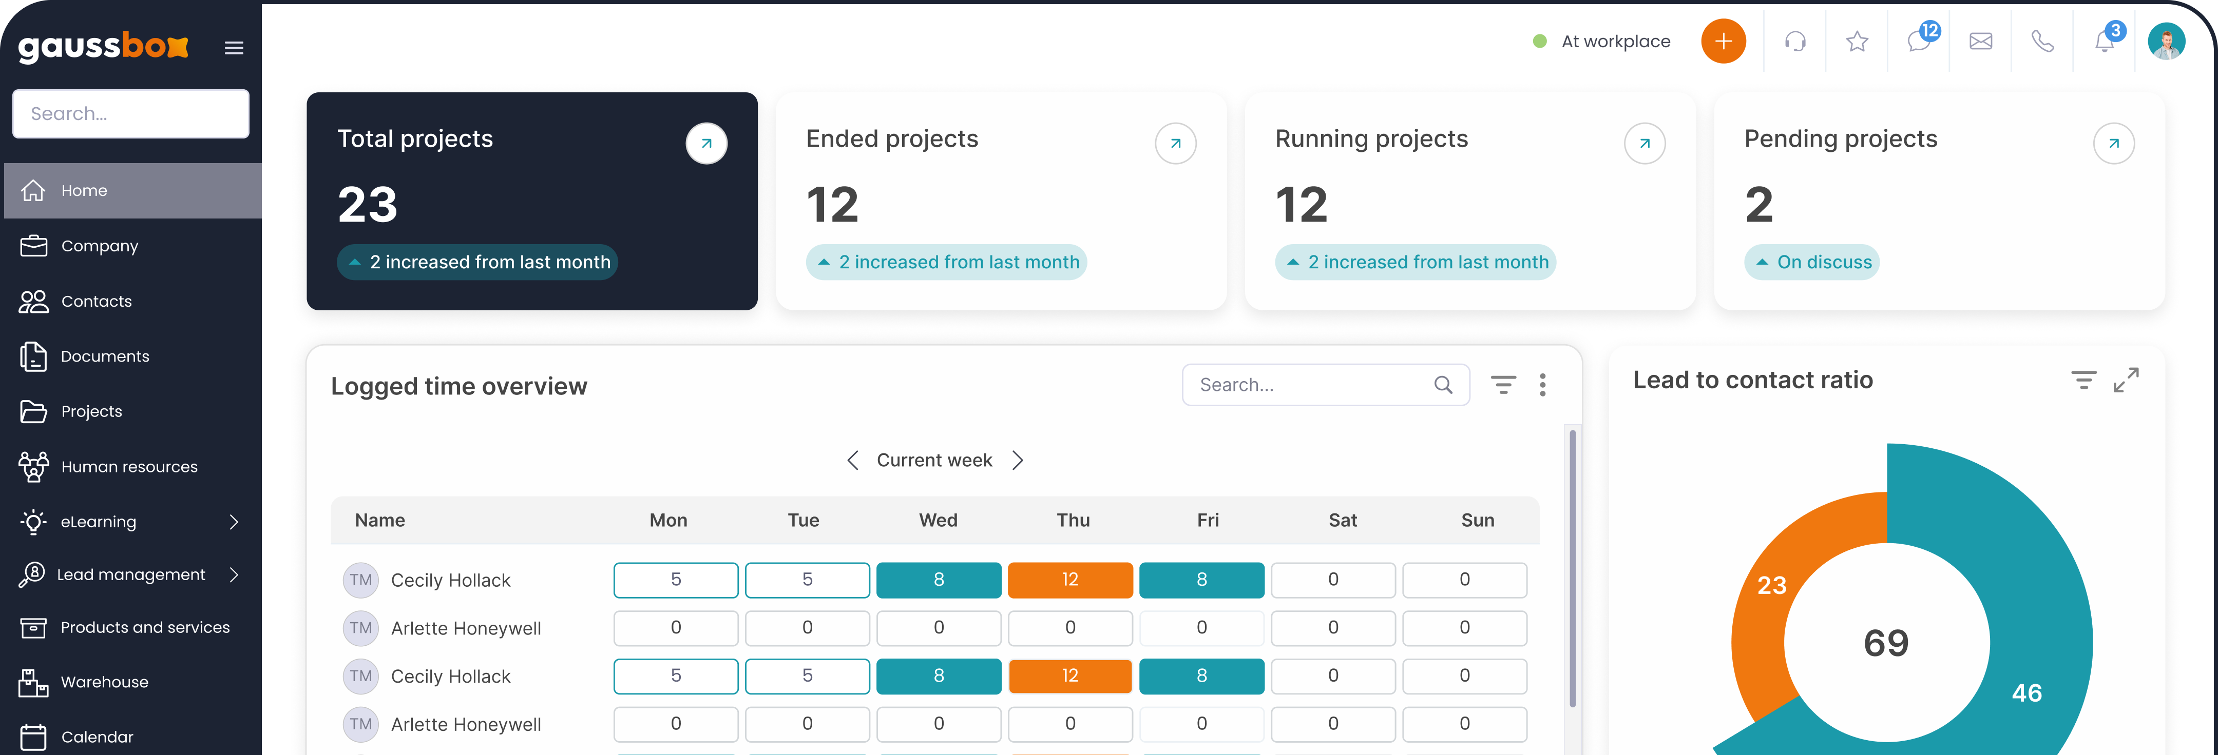The height and width of the screenshot is (755, 2218).
Task: Expand the Lead management submenu
Action: coord(233,574)
